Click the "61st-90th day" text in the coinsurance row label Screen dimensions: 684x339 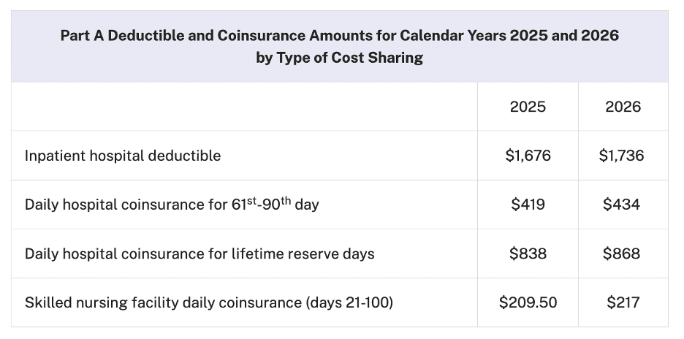(x=274, y=205)
